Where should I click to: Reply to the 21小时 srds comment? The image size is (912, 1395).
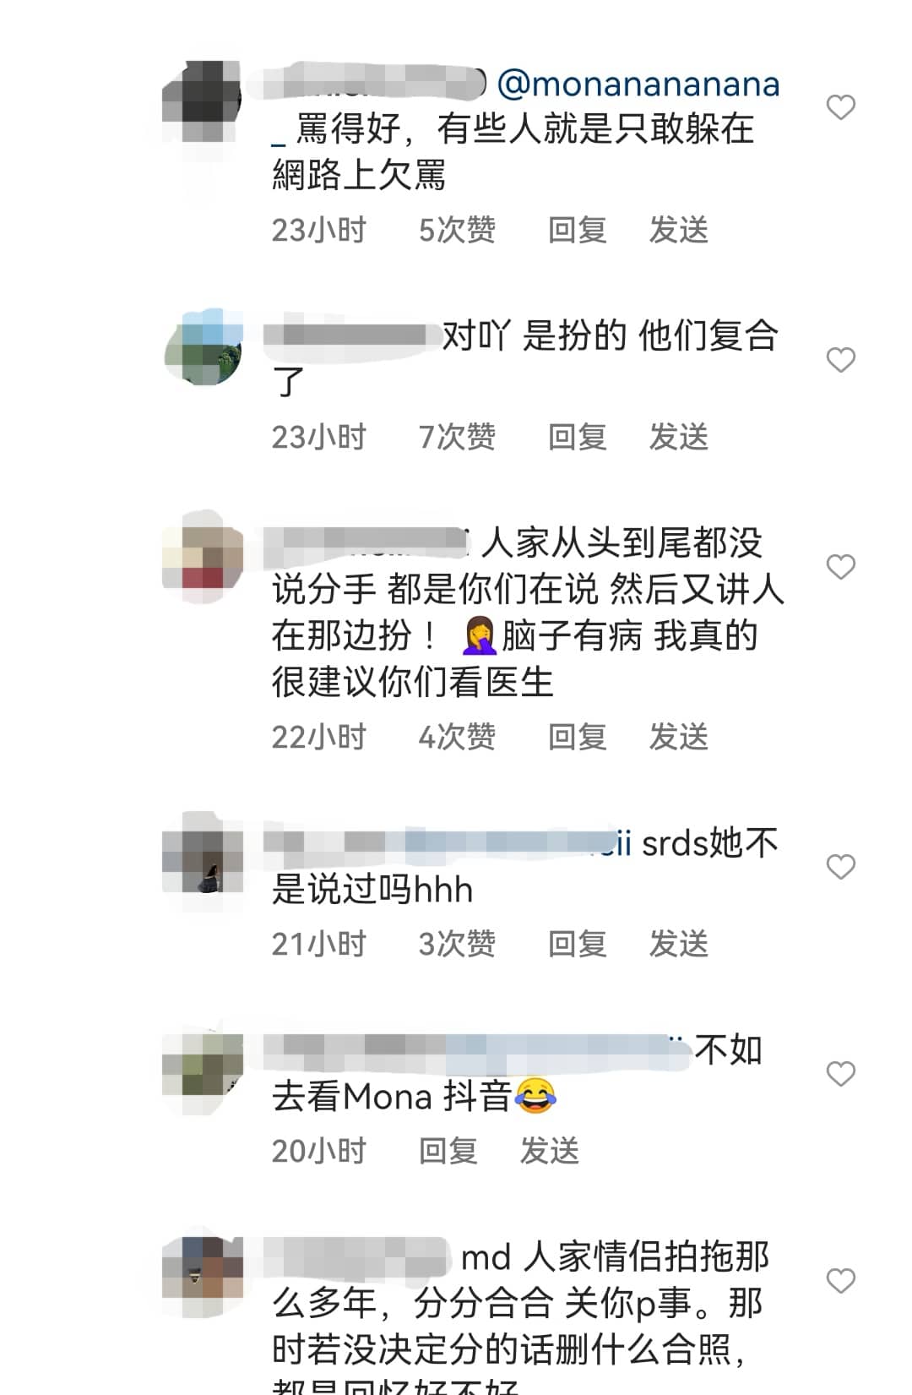click(x=578, y=944)
